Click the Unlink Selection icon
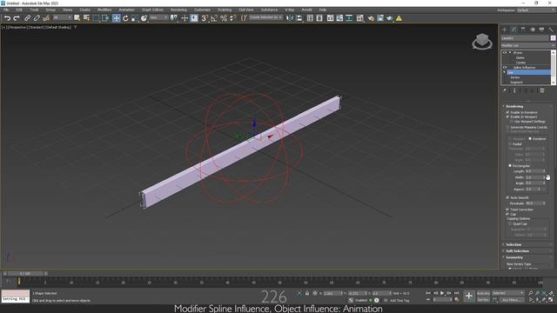This screenshot has width=557, height=313. point(37,18)
